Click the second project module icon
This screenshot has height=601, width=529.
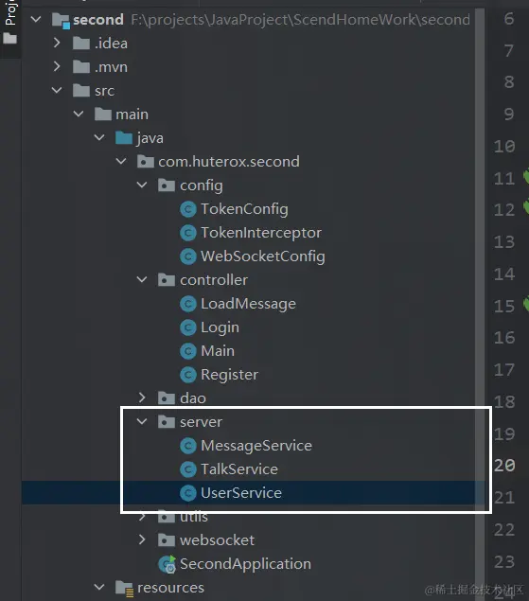click(61, 20)
